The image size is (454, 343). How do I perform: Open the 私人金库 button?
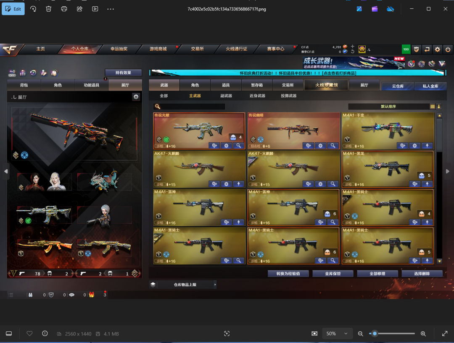pyautogui.click(x=430, y=86)
